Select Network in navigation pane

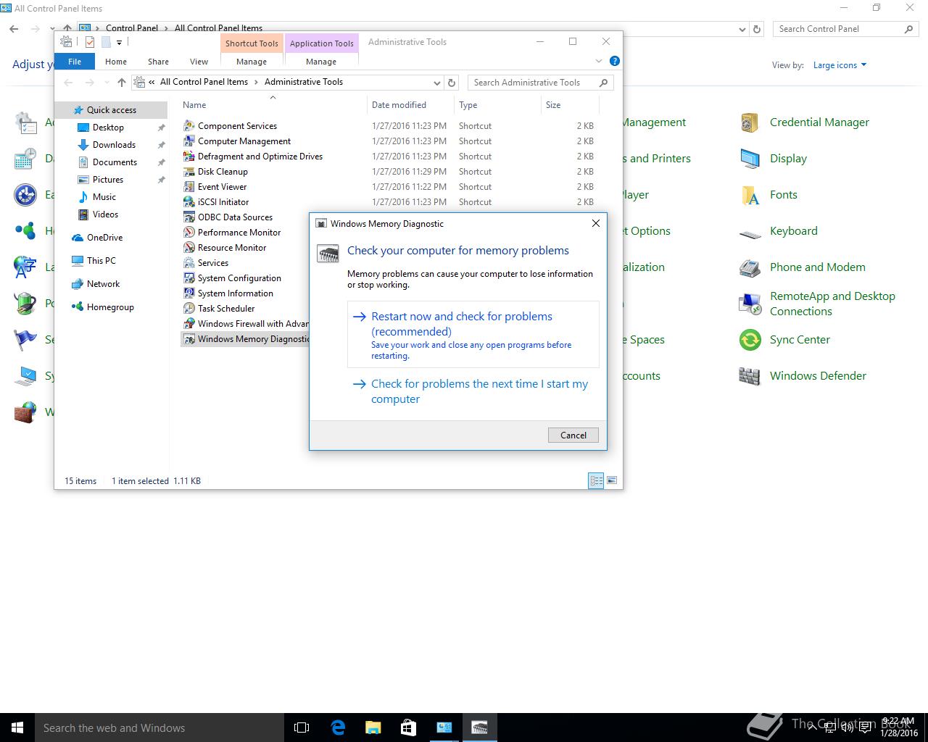tap(103, 284)
